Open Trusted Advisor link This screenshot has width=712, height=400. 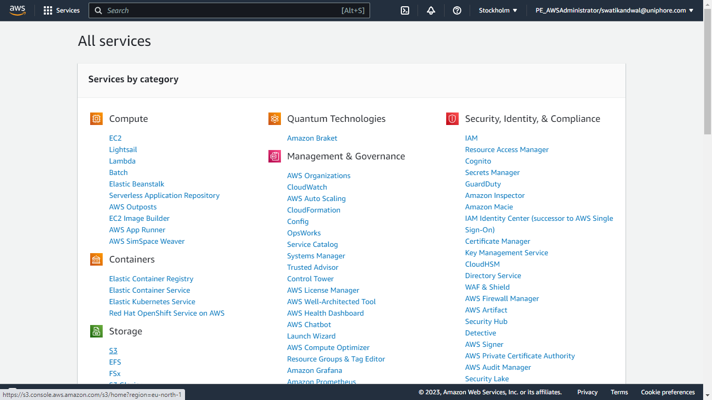(313, 267)
